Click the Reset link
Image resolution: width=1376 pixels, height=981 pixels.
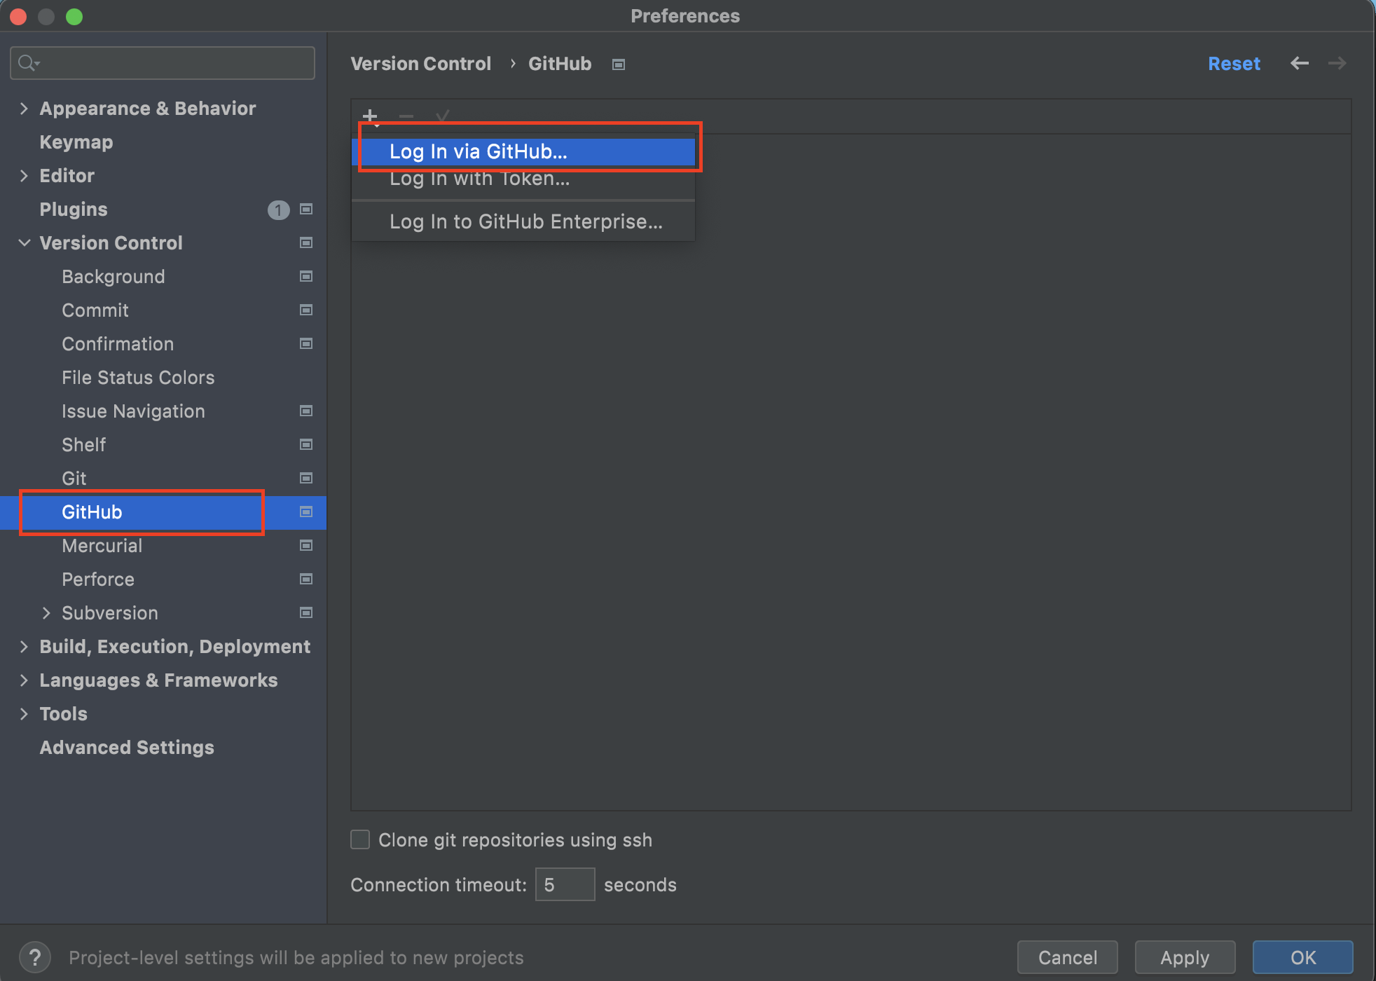click(x=1234, y=63)
